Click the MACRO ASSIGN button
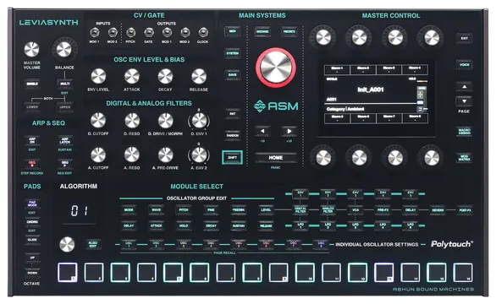Screen dimensions: 496x304 click(x=464, y=132)
